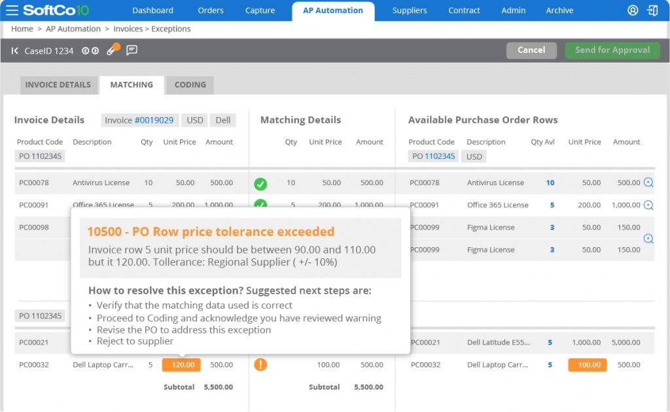Sign out using the logout icon
This screenshot has height=412, width=670.
coord(650,10)
